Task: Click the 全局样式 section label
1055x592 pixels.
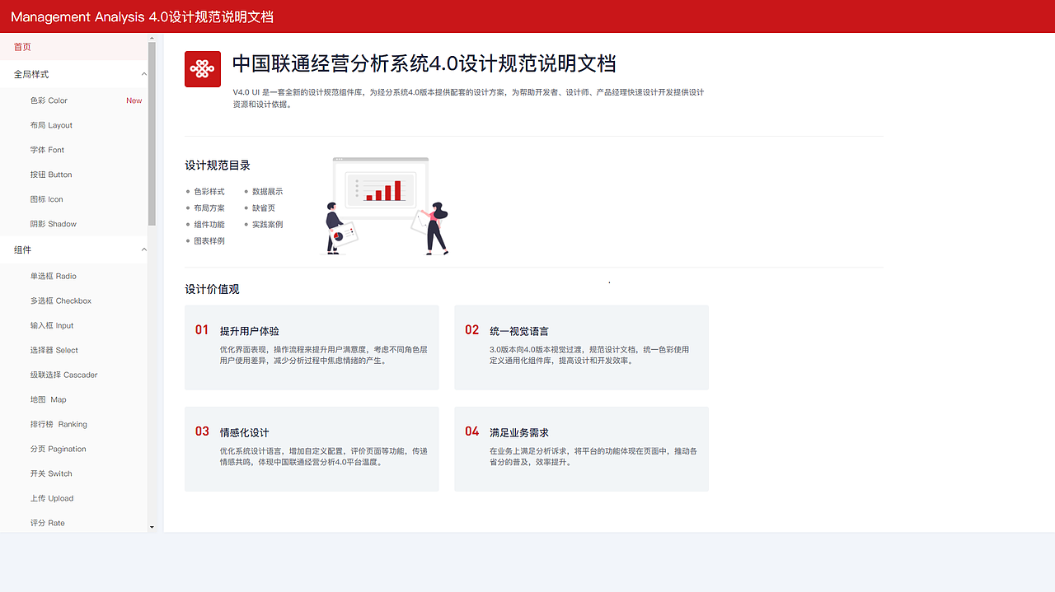Action: (31, 74)
